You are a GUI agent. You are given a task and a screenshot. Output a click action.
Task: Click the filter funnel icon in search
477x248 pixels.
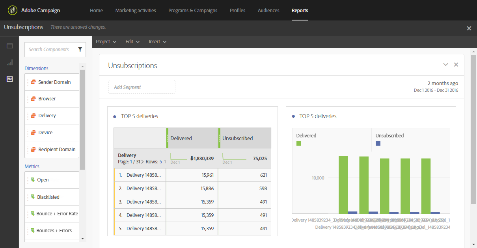pyautogui.click(x=80, y=50)
